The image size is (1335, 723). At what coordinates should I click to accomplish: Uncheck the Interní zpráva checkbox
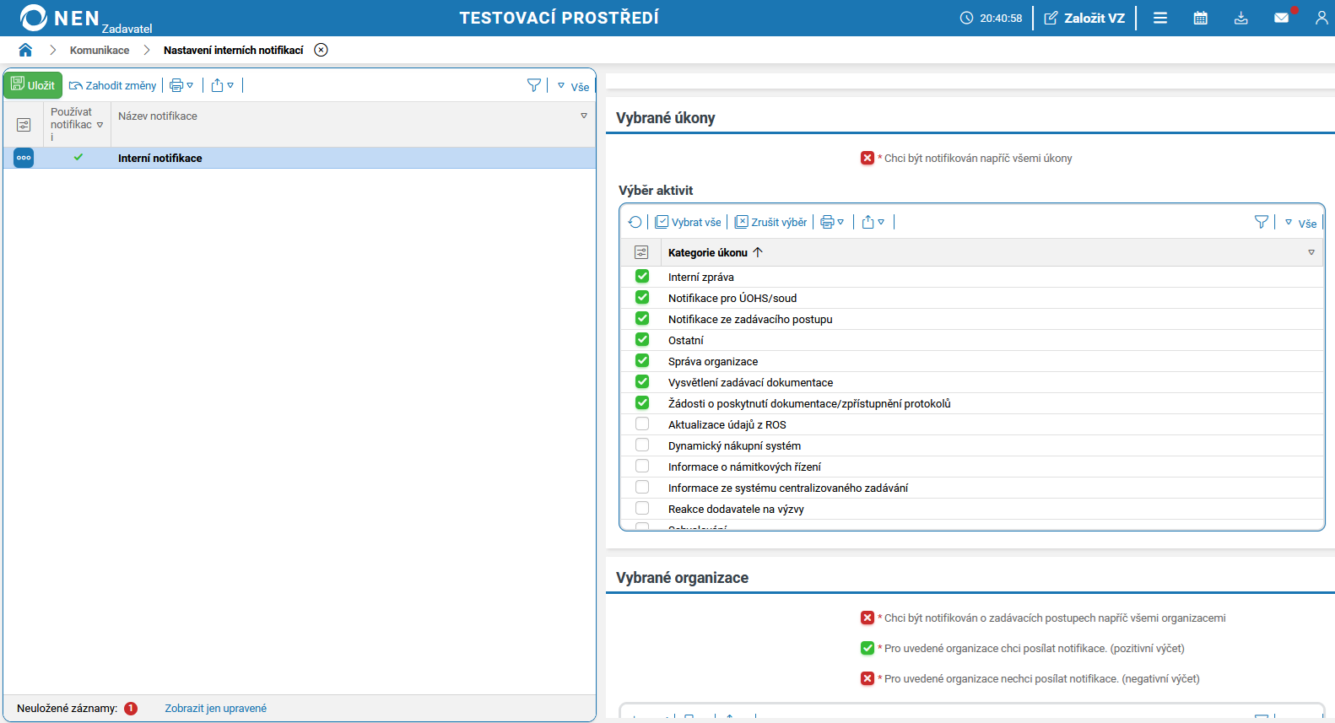(642, 277)
